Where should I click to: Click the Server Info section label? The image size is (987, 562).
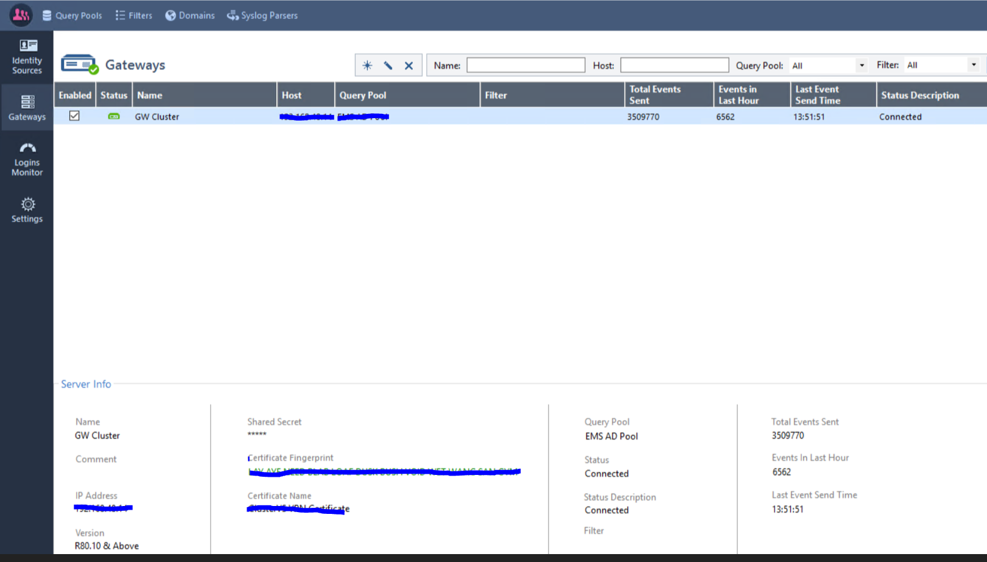point(85,384)
